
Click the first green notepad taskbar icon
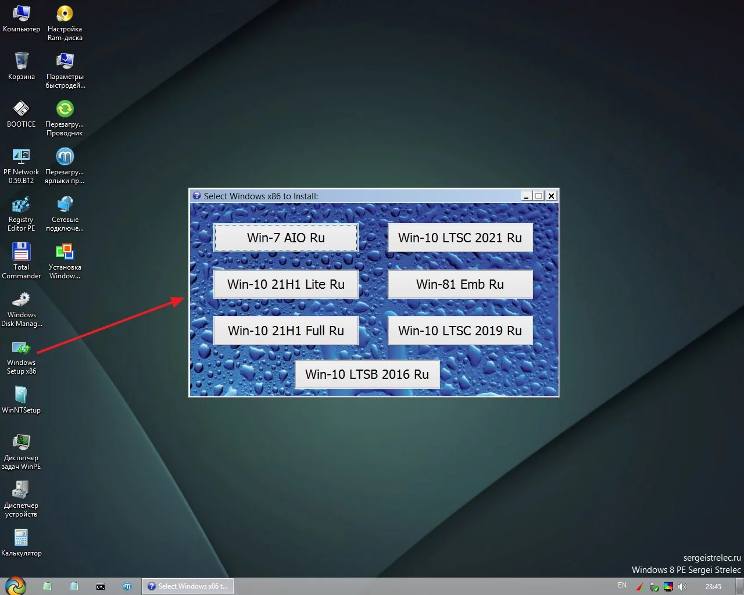pyautogui.click(x=47, y=586)
